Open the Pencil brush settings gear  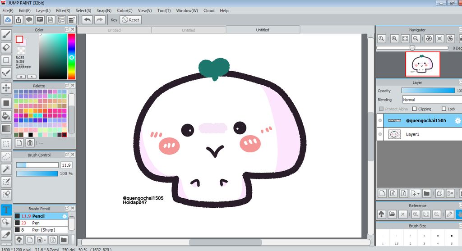[65, 216]
